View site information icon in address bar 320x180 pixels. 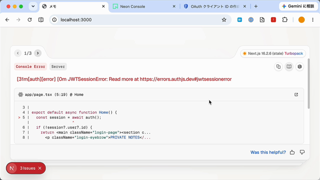pos(54,20)
